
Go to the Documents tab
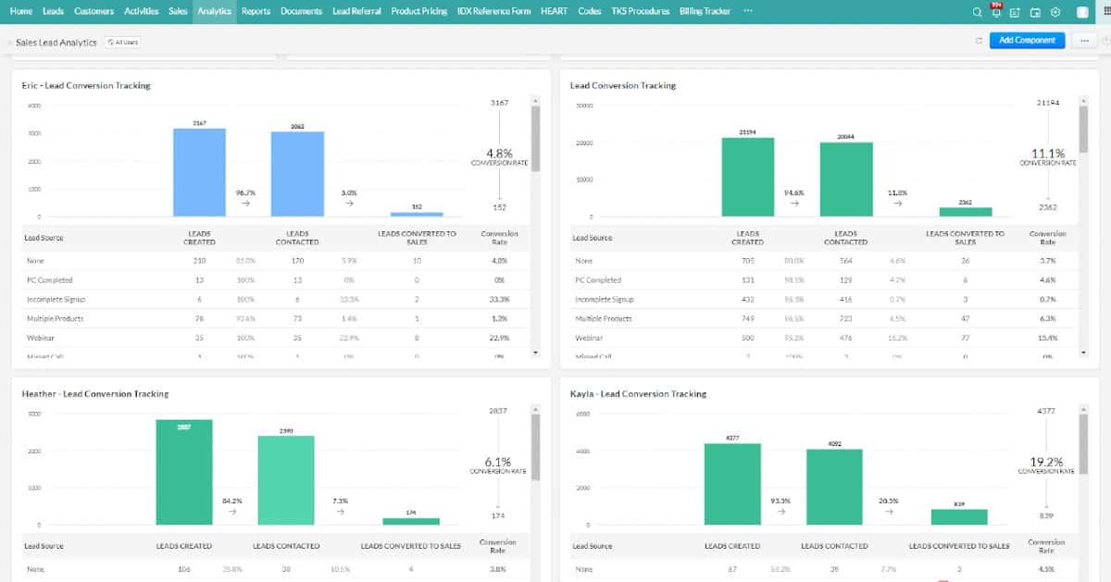pyautogui.click(x=301, y=11)
